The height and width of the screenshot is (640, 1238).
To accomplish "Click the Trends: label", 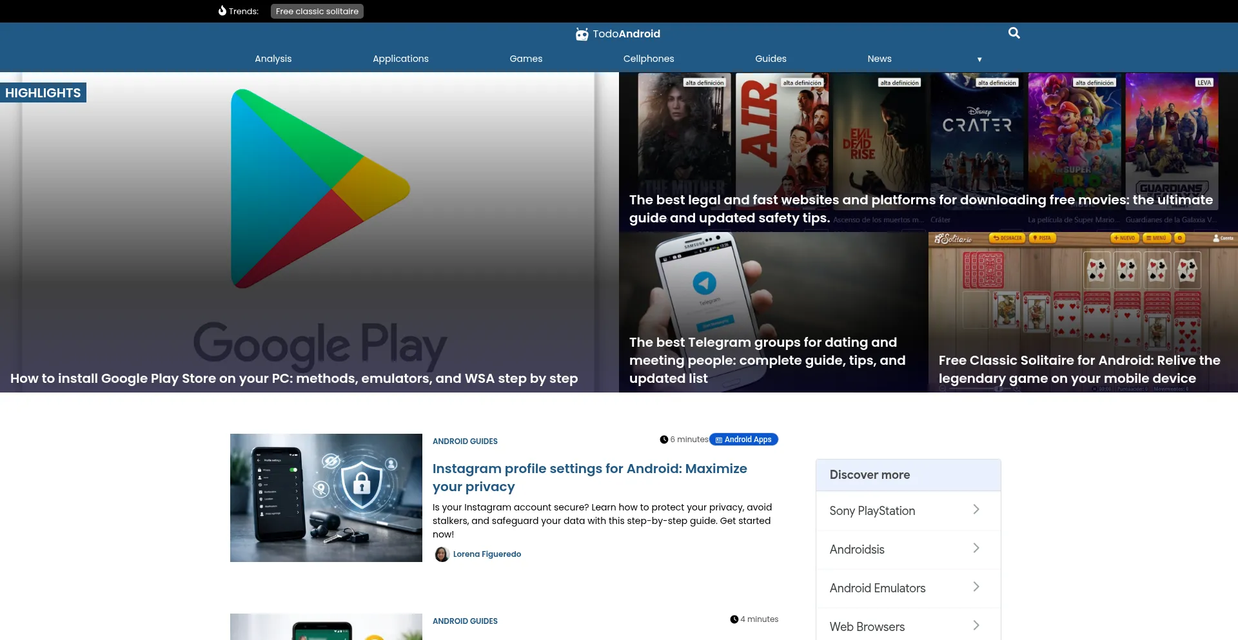I will pos(244,12).
